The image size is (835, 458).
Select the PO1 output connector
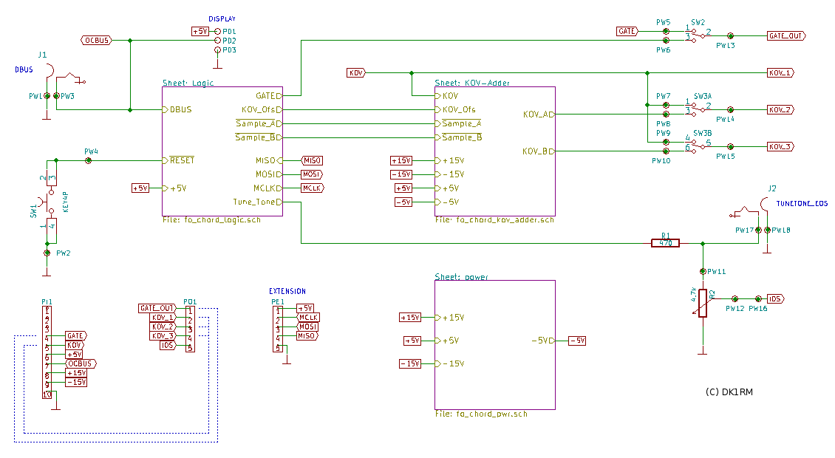pyautogui.click(x=190, y=328)
